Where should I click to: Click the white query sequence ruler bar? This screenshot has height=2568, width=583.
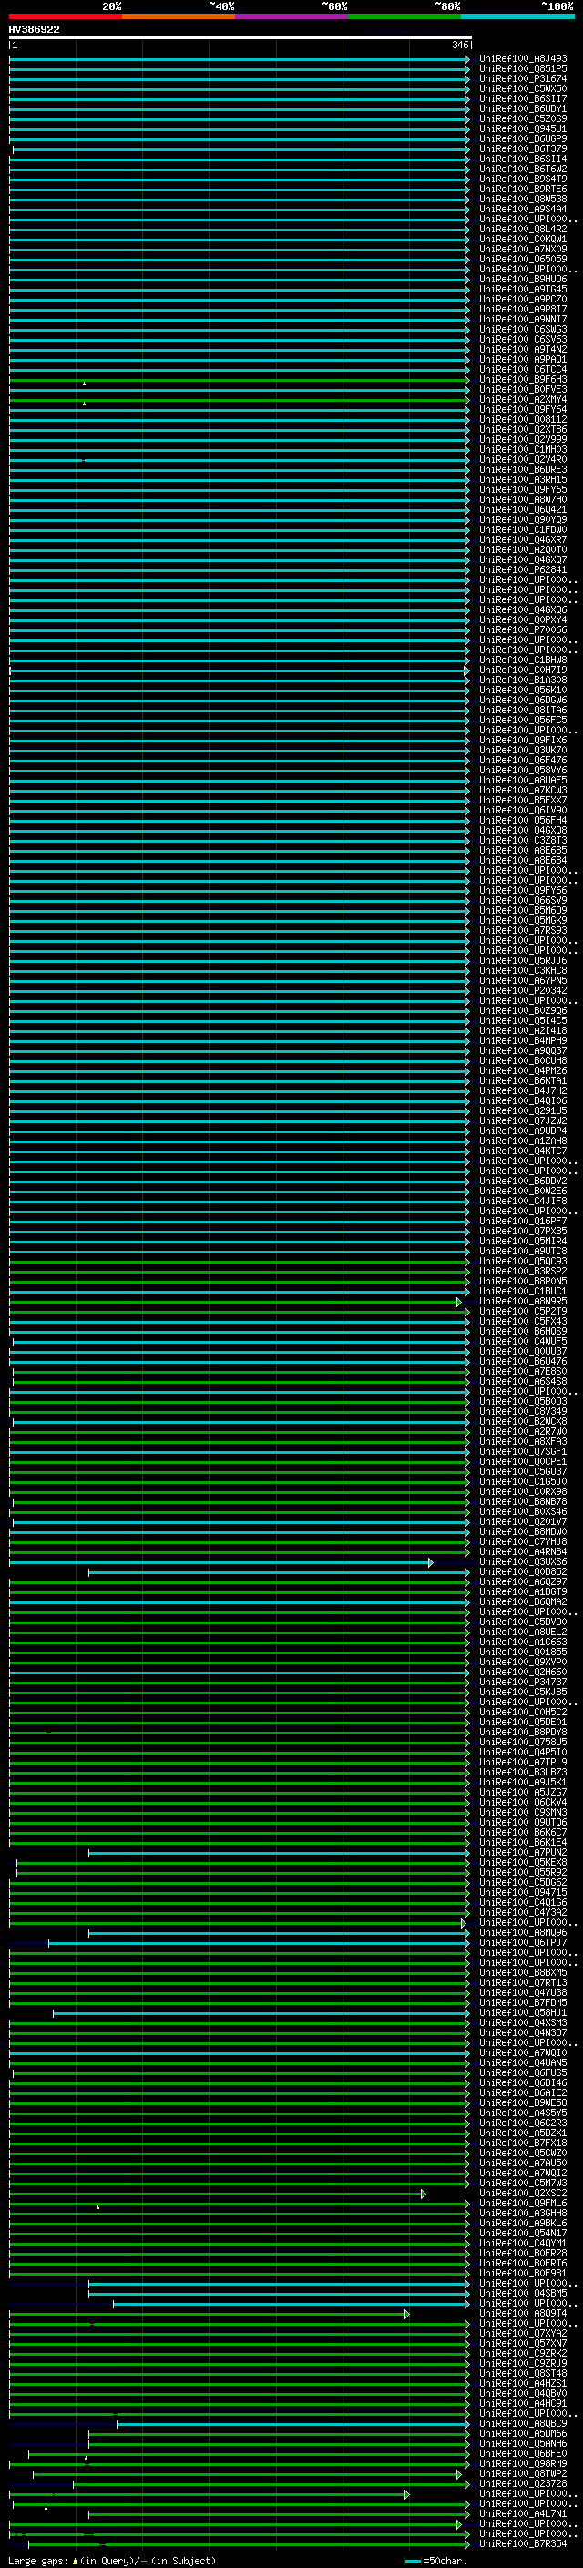[x=240, y=38]
